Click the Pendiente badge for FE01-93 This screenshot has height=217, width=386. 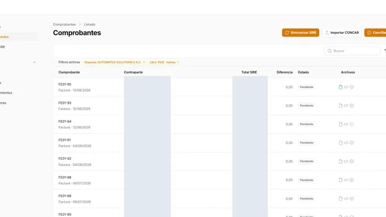click(x=306, y=105)
